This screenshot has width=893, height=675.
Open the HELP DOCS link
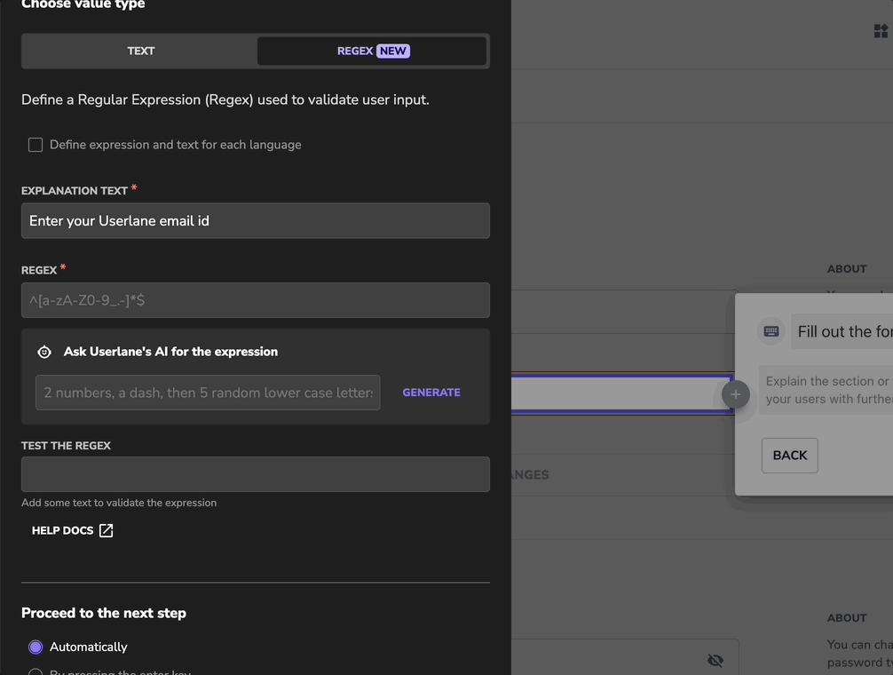63,530
